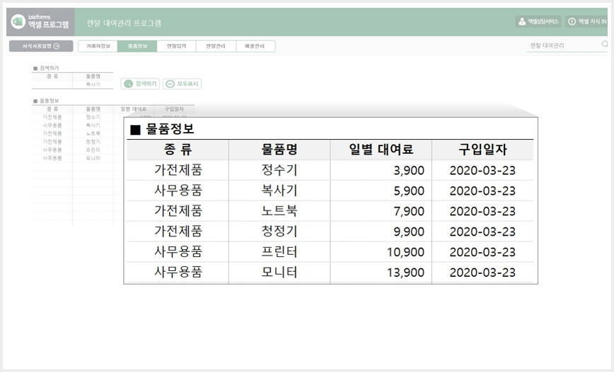The width and height of the screenshot is (614, 372).
Task: Click the arrow icon in 서식사용설명 button
Action: 57,46
